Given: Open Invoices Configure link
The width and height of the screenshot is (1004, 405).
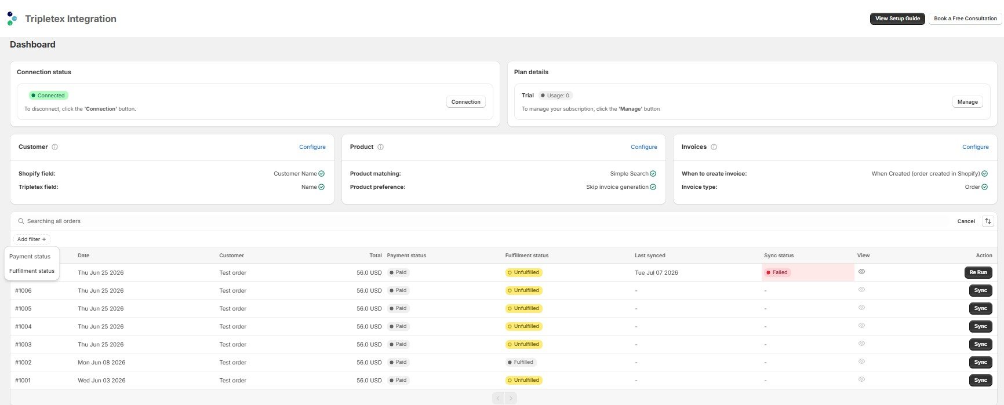Looking at the screenshot, I should coord(976,147).
